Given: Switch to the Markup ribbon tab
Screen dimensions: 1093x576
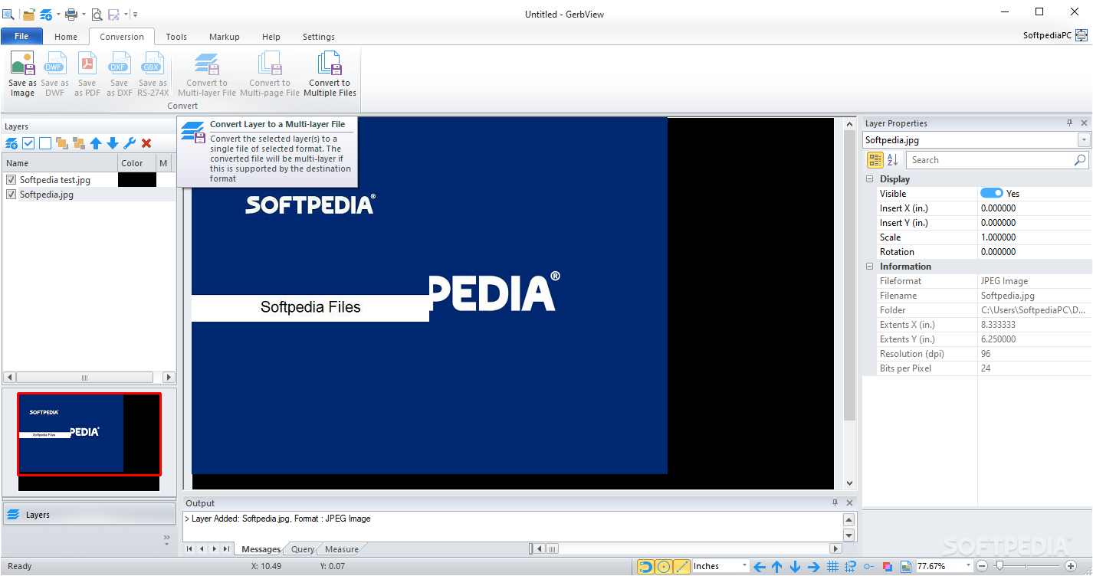Looking at the screenshot, I should [x=225, y=36].
